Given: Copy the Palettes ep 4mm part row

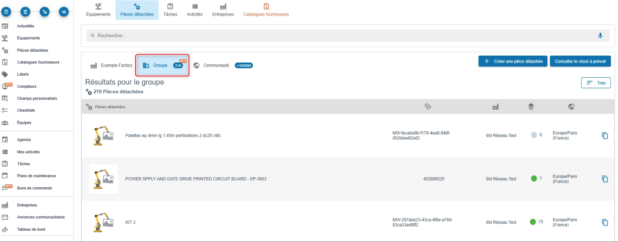Looking at the screenshot, I should [605, 136].
